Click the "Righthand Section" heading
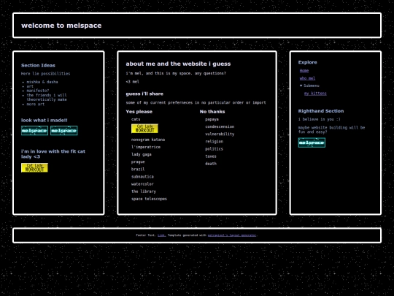 click(x=321, y=111)
